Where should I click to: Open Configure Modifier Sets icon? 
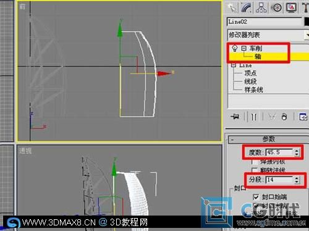click(x=303, y=117)
